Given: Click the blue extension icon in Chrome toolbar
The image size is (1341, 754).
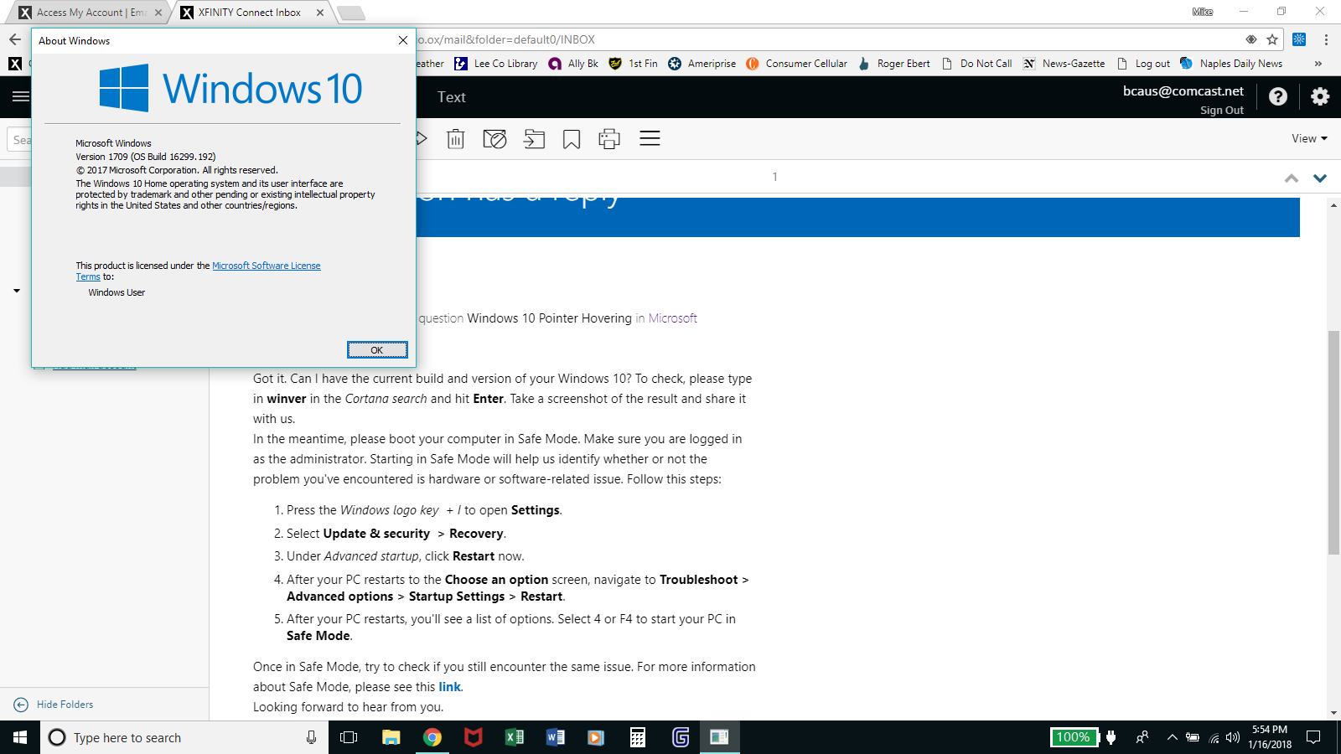Looking at the screenshot, I should pyautogui.click(x=1299, y=39).
